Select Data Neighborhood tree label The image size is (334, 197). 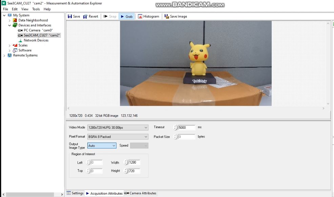point(33,20)
